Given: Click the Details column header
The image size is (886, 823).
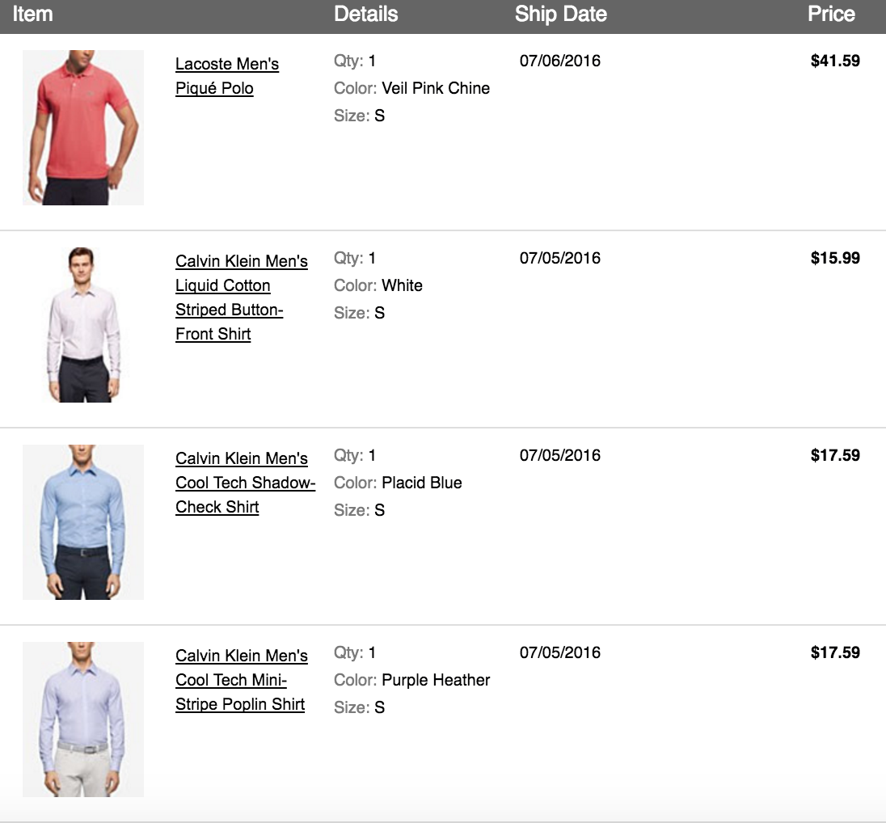Looking at the screenshot, I should tap(365, 15).
